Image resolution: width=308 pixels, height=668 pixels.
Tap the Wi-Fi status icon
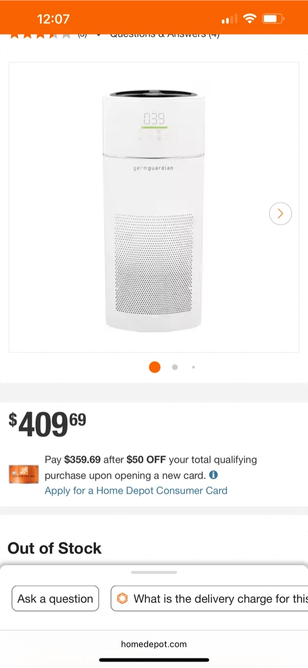(250, 19)
